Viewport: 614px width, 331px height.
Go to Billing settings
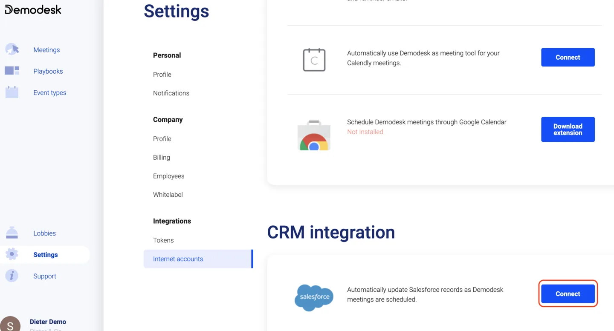[162, 158]
